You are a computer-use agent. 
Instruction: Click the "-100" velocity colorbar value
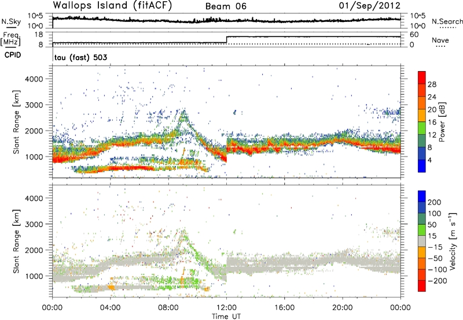(x=438, y=270)
